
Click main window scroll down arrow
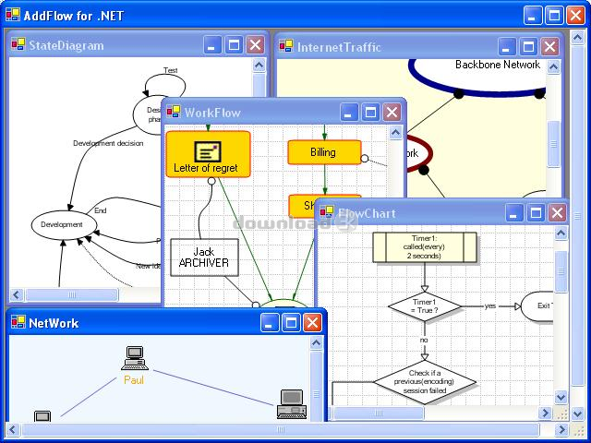(577, 414)
